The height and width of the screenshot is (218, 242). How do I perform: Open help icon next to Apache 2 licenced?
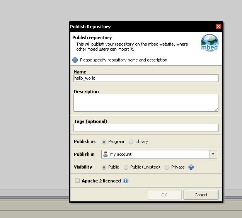coord(126,181)
